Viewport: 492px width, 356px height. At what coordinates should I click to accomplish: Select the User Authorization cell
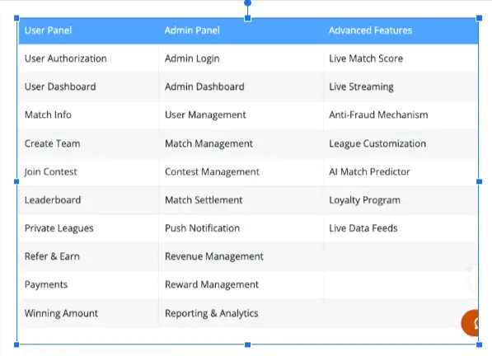click(x=89, y=59)
